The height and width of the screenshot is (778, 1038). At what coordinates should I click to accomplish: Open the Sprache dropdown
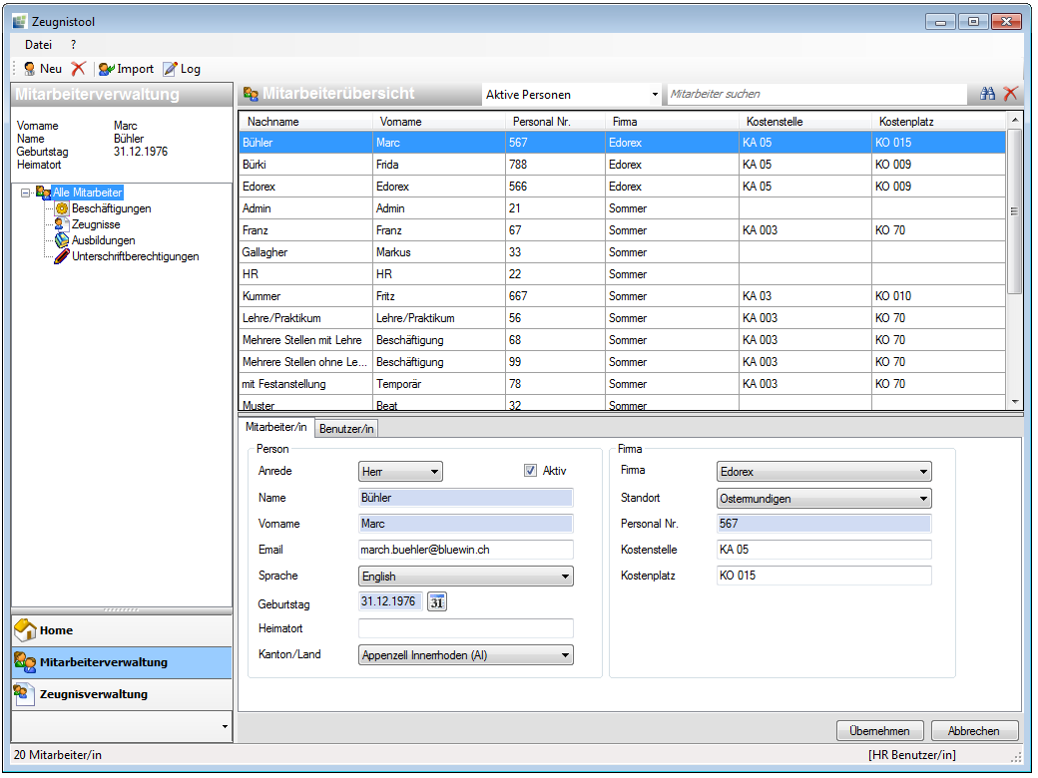tap(465, 577)
